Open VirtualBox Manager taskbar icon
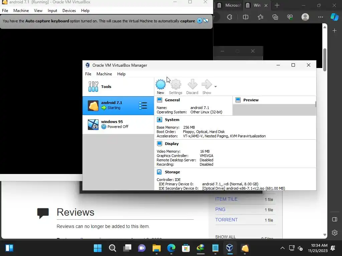 tap(230, 248)
